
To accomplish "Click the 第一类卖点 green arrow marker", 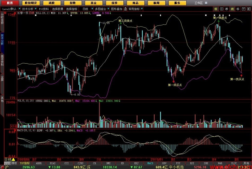I will [219, 21].
